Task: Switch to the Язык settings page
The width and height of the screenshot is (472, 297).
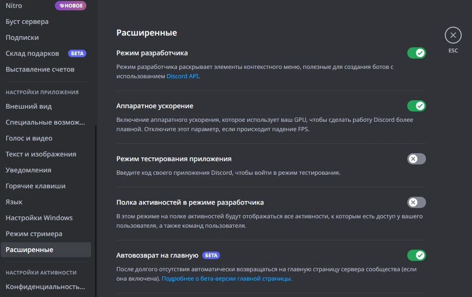Action: tap(14, 202)
